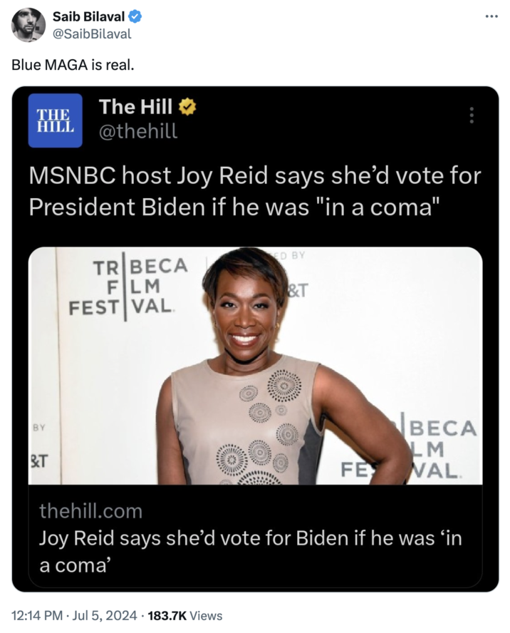Screen dimensions: 510x633
Task: Click the gold verified badge next to The Hill
Action: click(x=187, y=107)
